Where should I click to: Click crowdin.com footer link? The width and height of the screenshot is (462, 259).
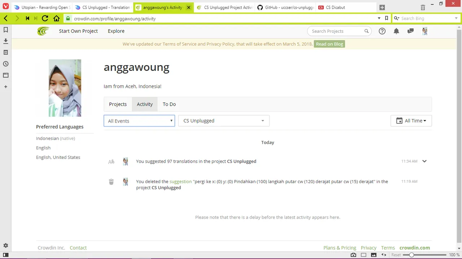415,248
